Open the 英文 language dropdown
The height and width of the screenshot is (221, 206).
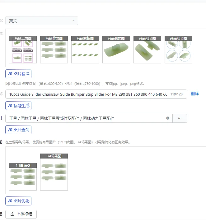point(42,21)
